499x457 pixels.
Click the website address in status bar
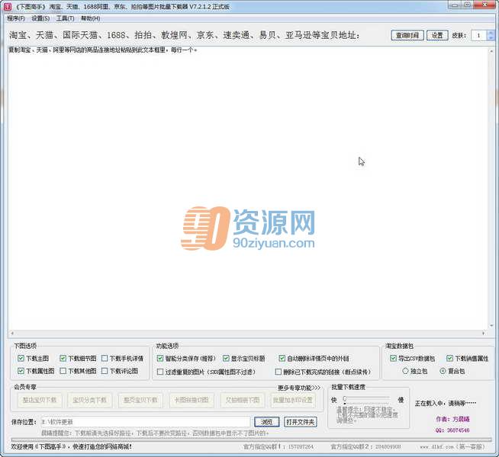tap(452, 447)
